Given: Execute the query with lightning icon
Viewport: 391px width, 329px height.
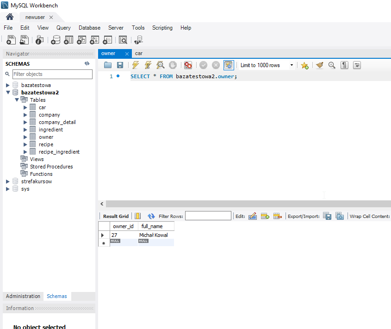Looking at the screenshot, I should [x=136, y=65].
